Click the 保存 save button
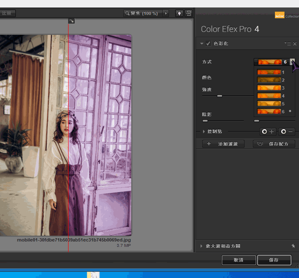Image resolution: width=299 pixels, height=278 pixels. (x=274, y=260)
